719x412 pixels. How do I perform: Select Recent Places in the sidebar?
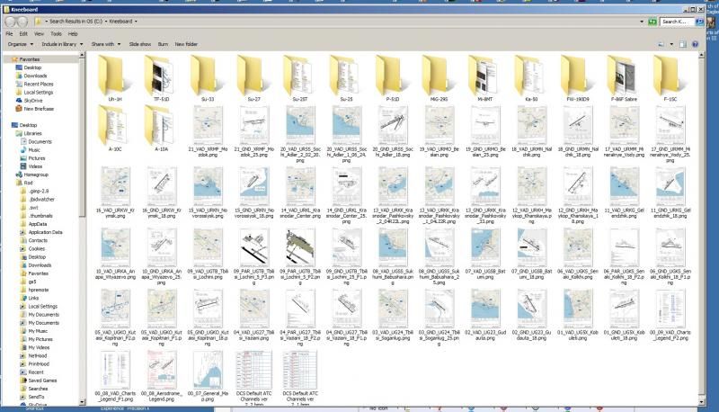coord(34,84)
